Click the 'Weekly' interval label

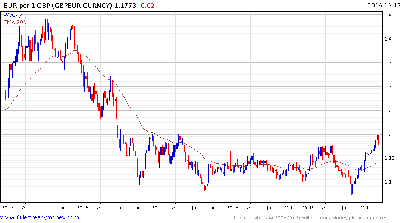(x=13, y=15)
